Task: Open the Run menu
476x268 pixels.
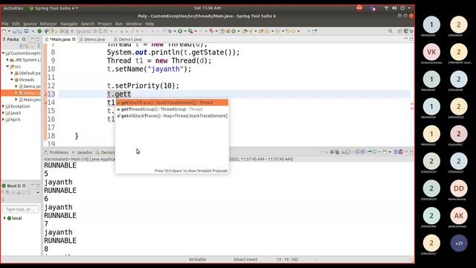Action: tap(119, 24)
